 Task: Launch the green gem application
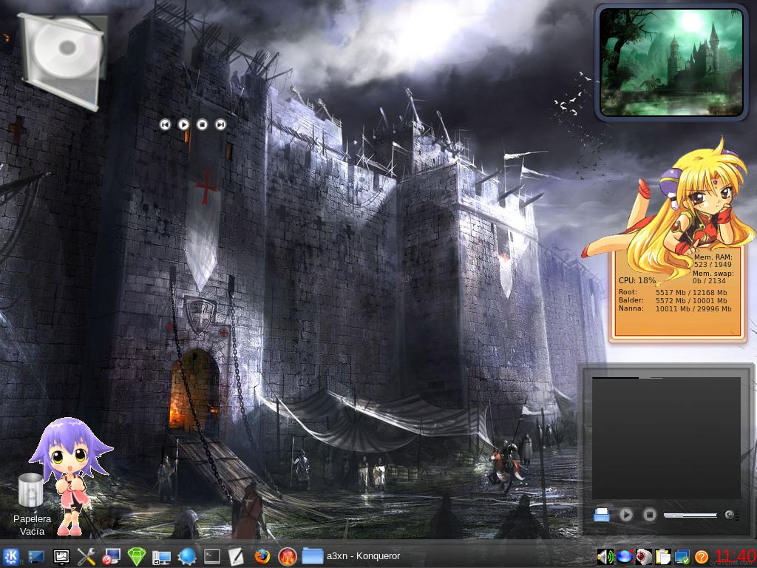pyautogui.click(x=137, y=557)
